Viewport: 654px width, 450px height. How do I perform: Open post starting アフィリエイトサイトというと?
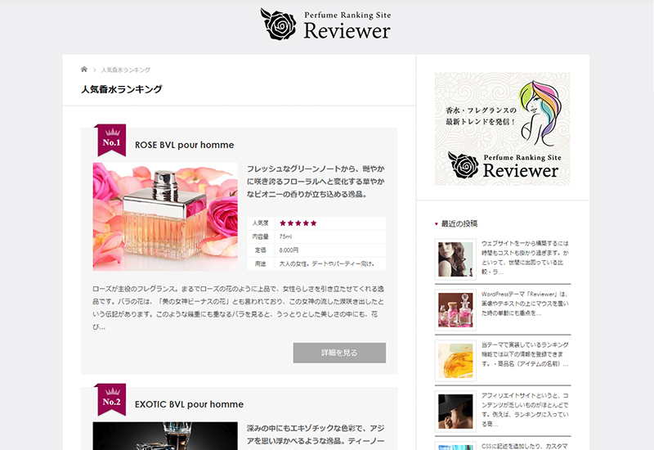(x=525, y=410)
